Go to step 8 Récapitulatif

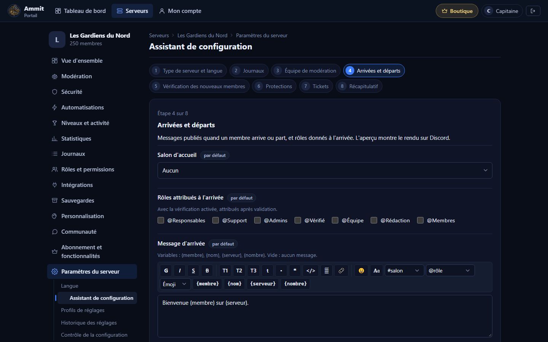[x=359, y=86]
